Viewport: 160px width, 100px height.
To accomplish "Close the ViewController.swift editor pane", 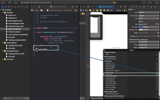I will coord(32,7).
